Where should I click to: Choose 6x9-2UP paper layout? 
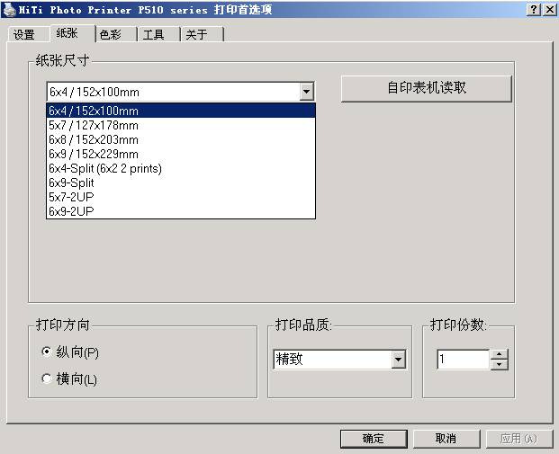pyautogui.click(x=71, y=211)
